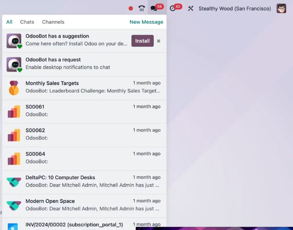Click the 56 unread messages badge
293x230 pixels.
[x=159, y=7]
